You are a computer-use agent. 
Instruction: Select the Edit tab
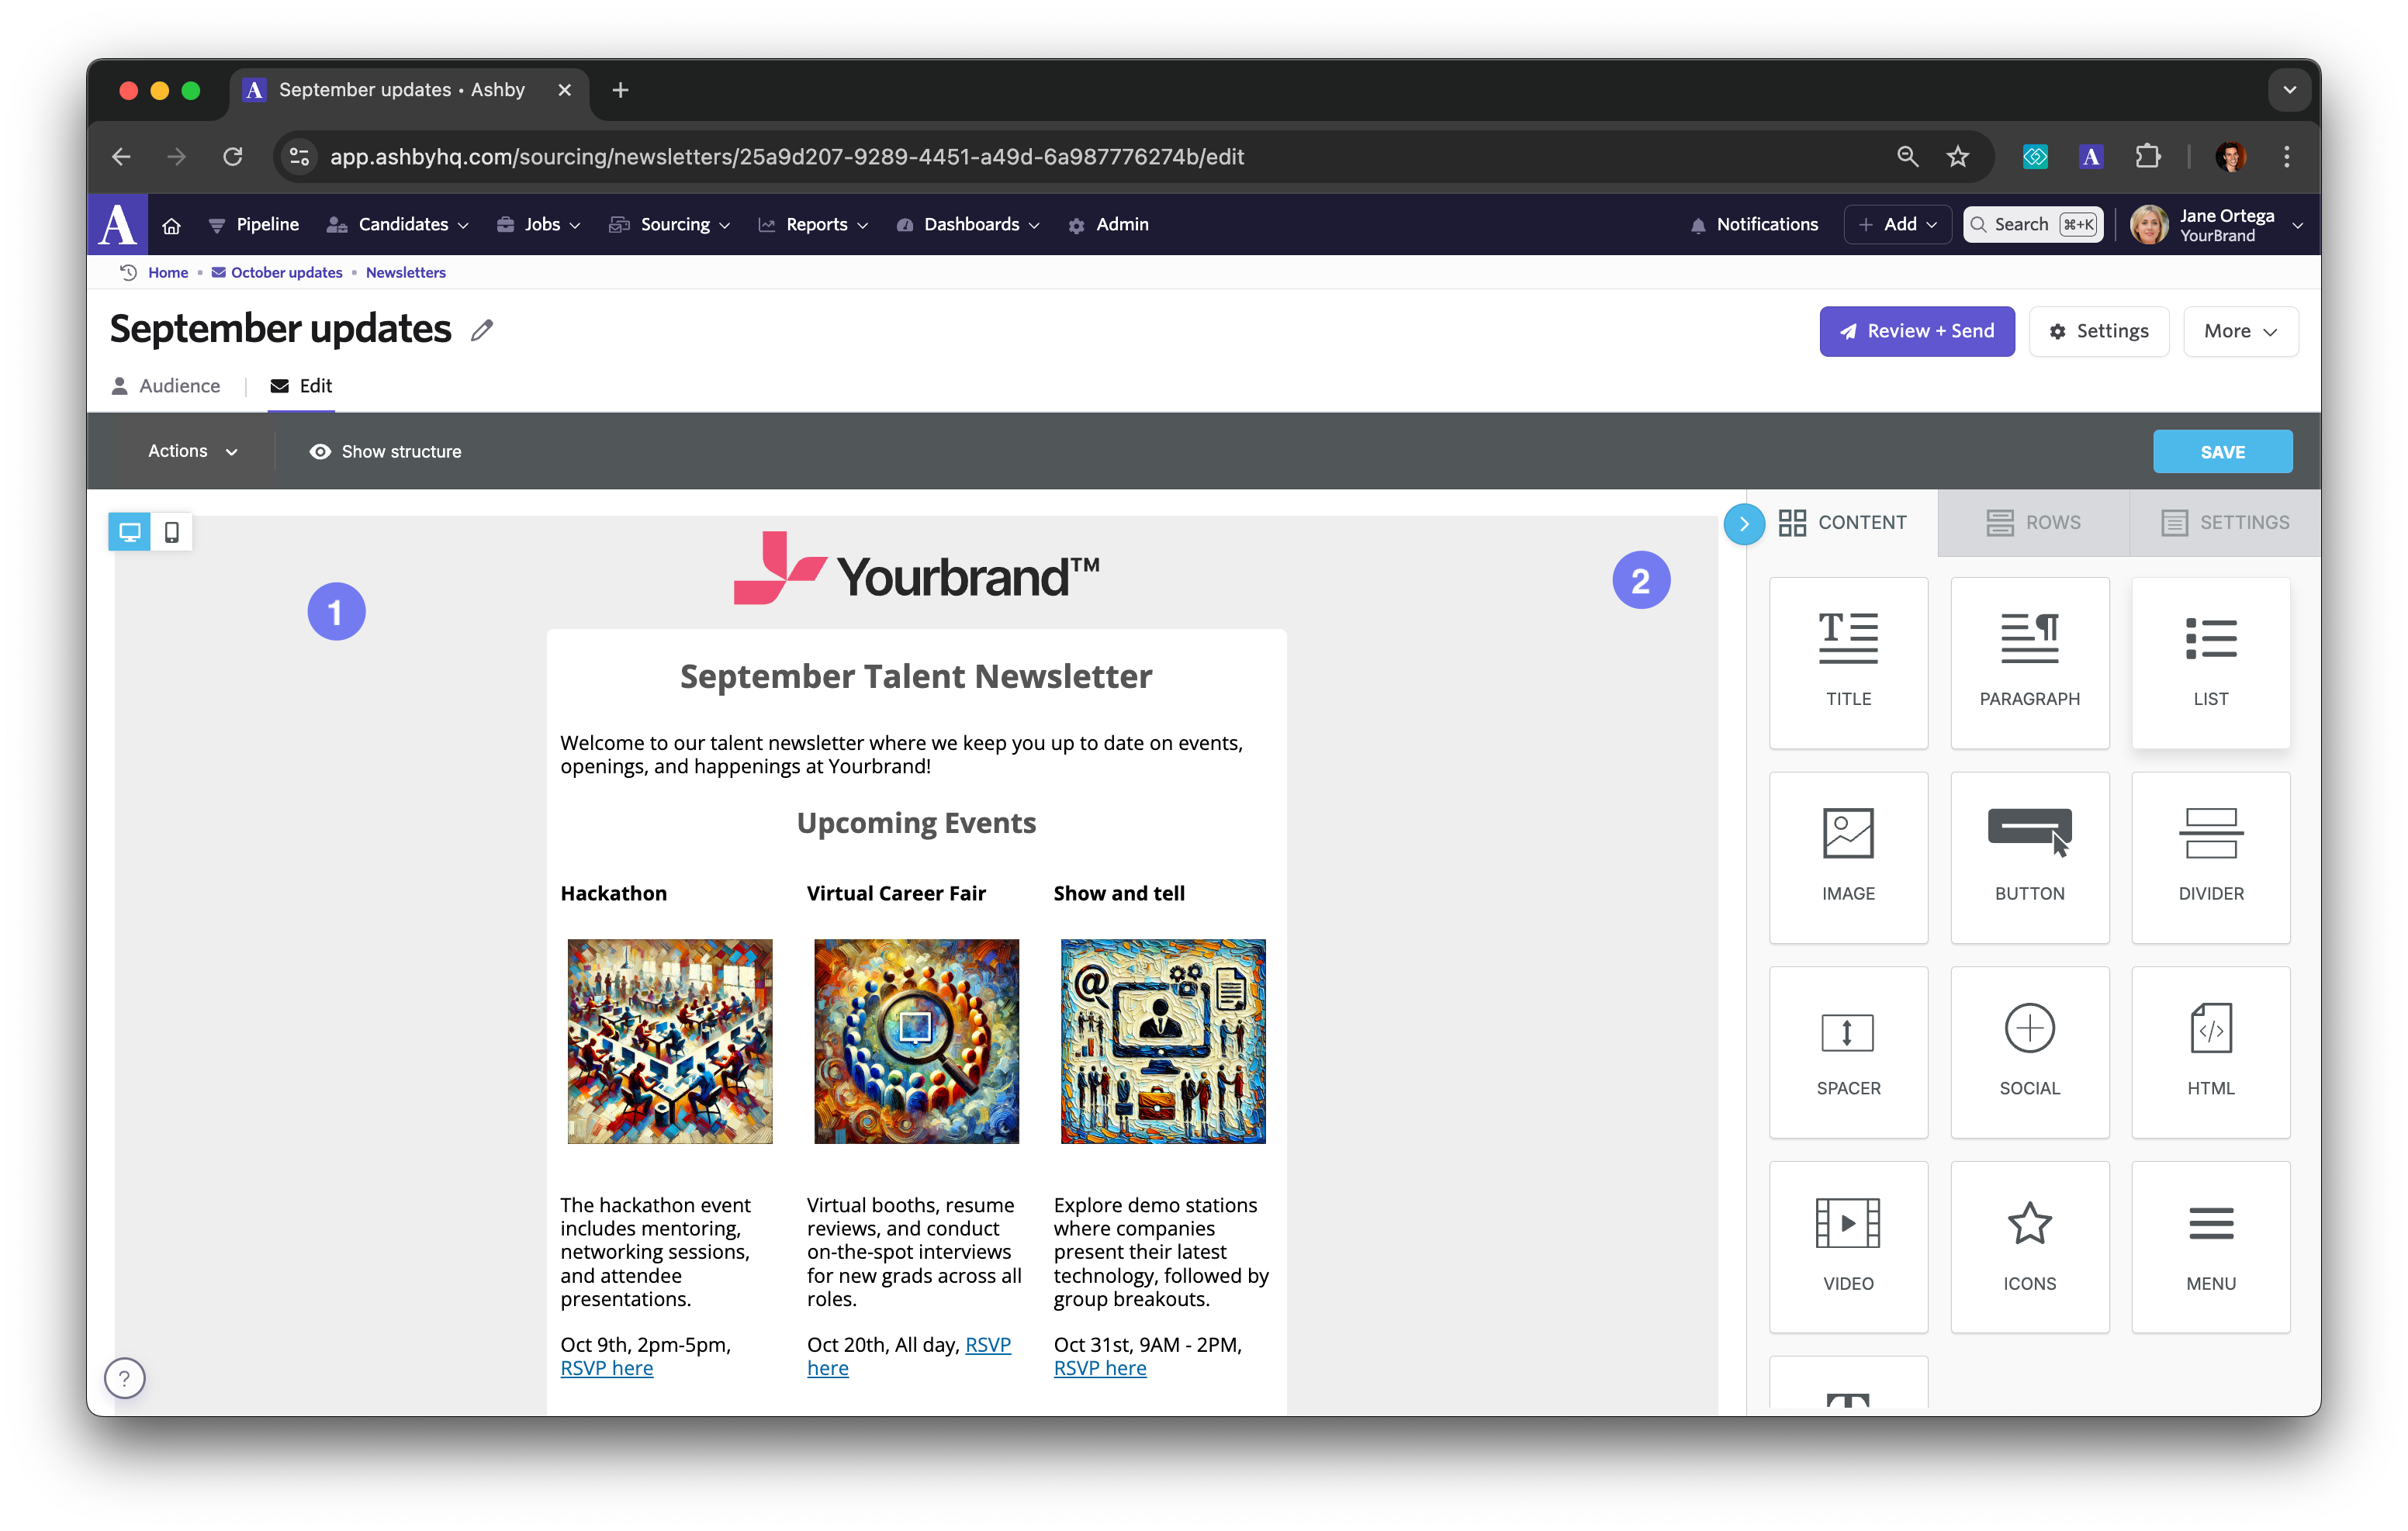tap(301, 386)
